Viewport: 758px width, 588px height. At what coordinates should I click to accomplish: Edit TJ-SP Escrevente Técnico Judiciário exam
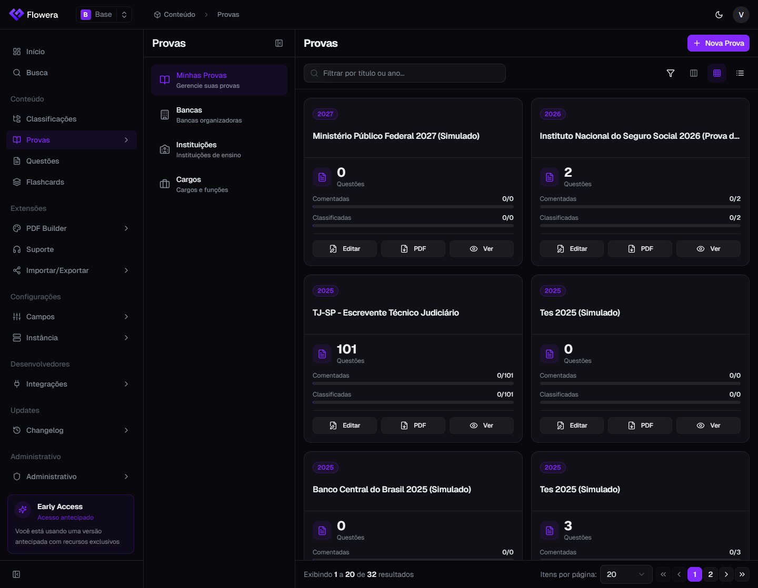click(345, 425)
